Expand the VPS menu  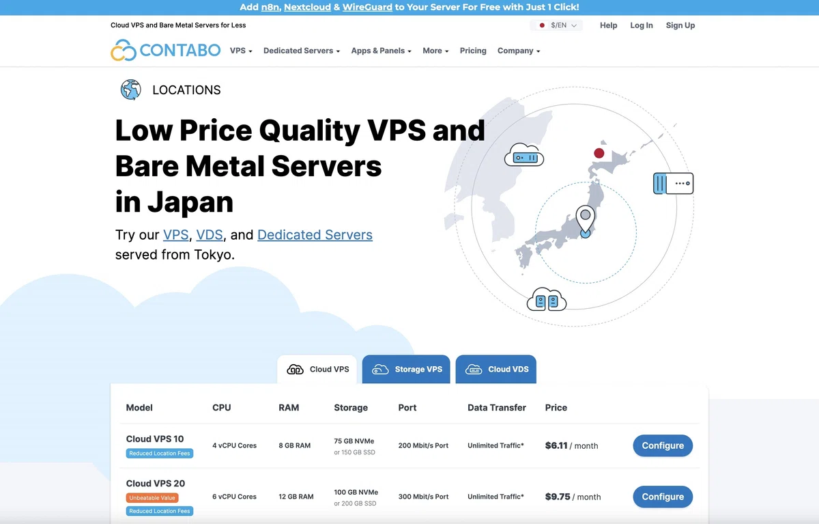pos(241,51)
